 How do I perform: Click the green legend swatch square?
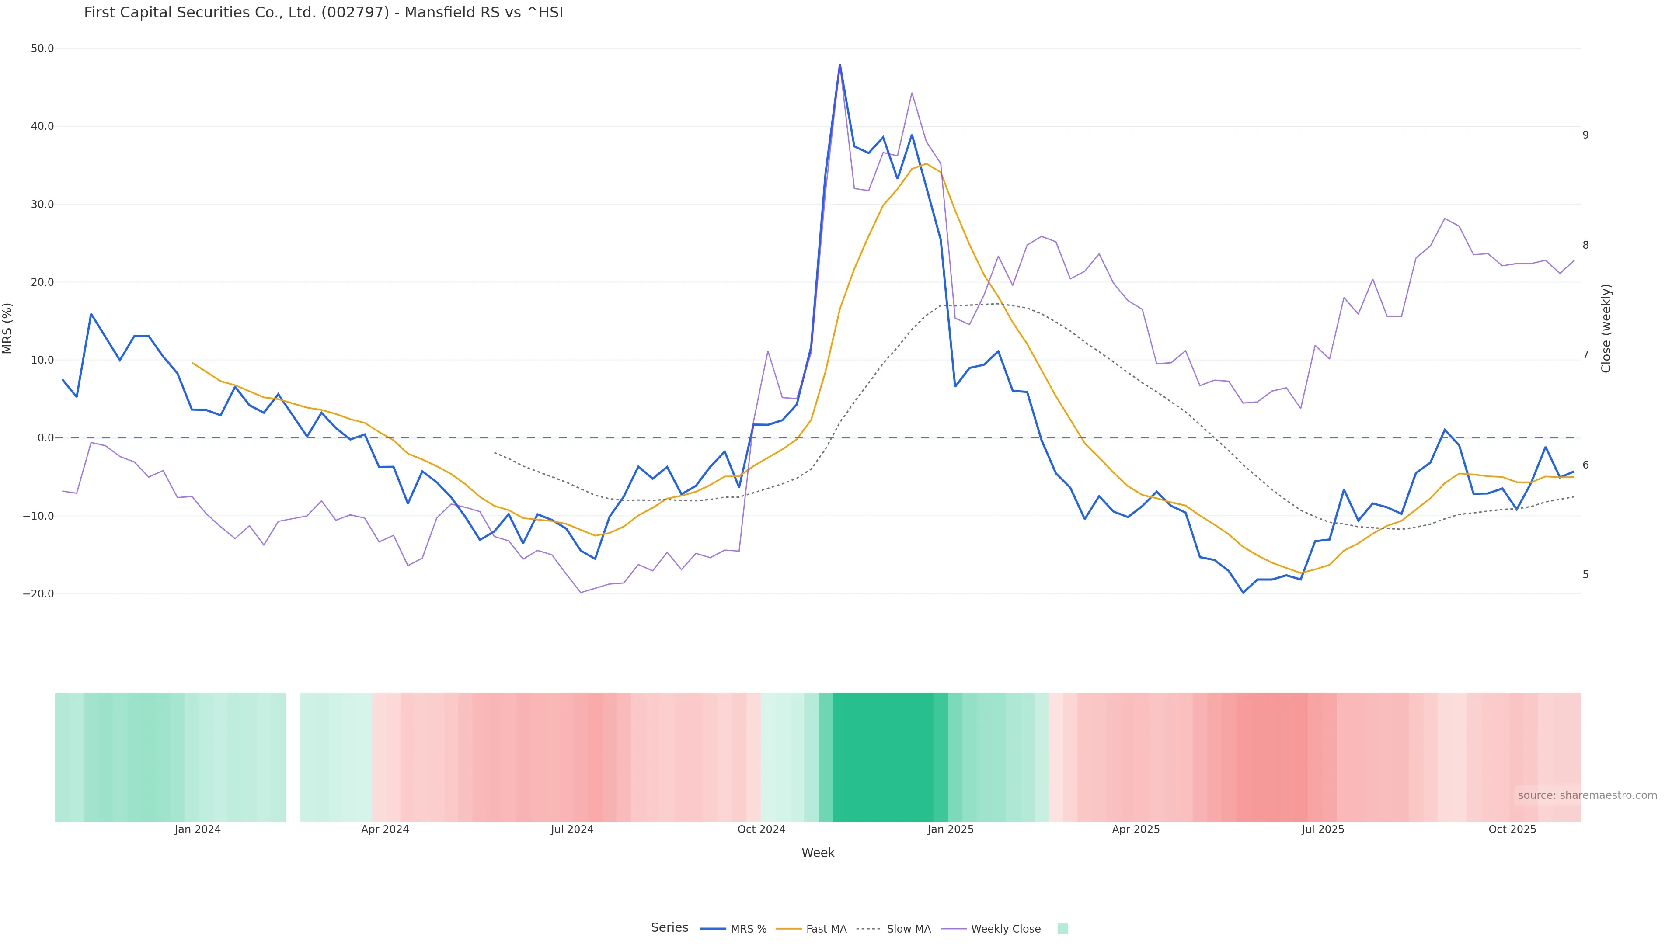click(1062, 929)
